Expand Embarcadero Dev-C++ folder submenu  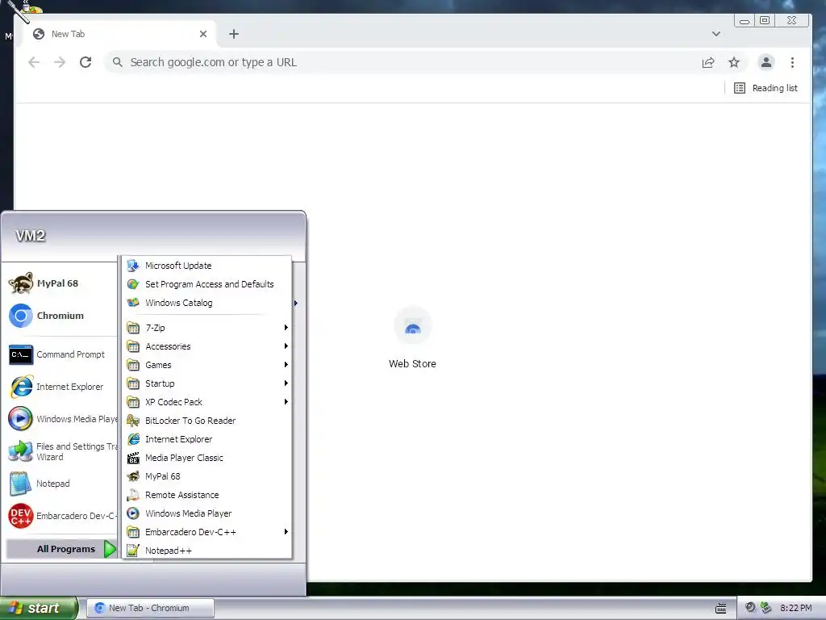click(x=206, y=532)
